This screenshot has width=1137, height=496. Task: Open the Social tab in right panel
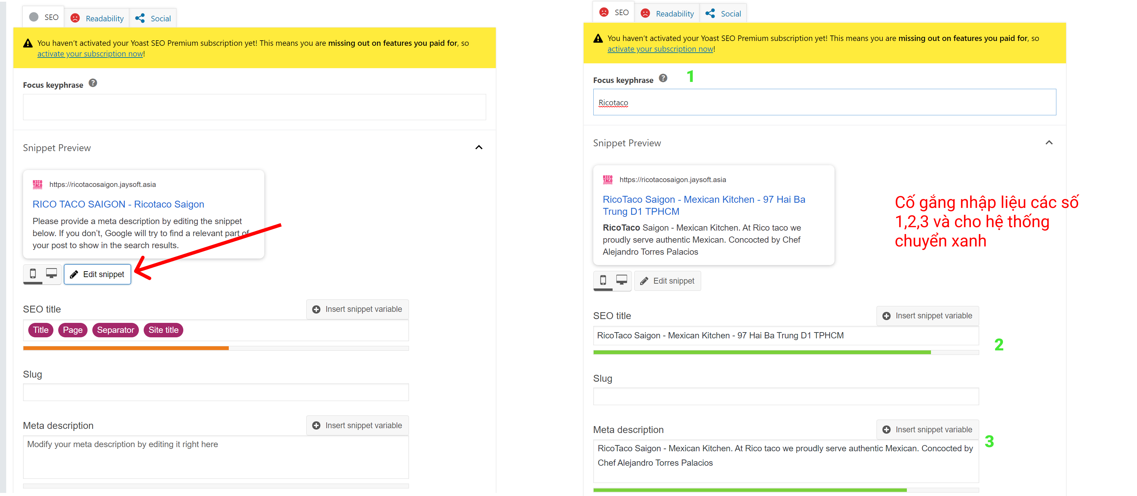(724, 13)
